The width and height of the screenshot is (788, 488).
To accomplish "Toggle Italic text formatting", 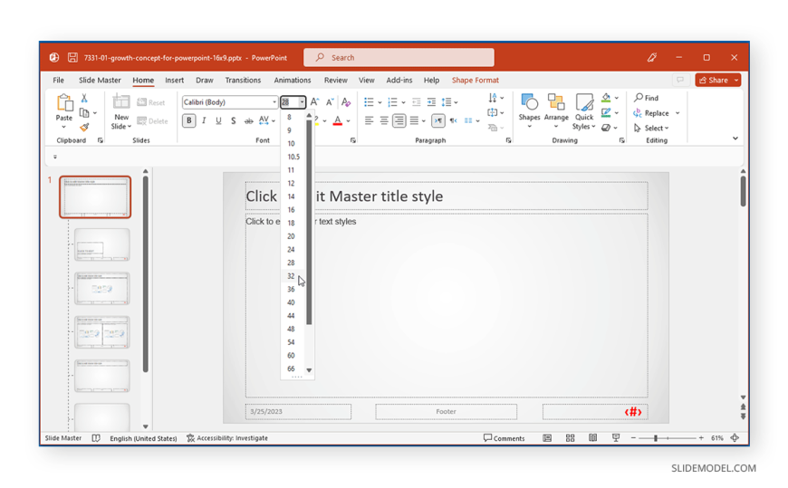I will (x=204, y=120).
